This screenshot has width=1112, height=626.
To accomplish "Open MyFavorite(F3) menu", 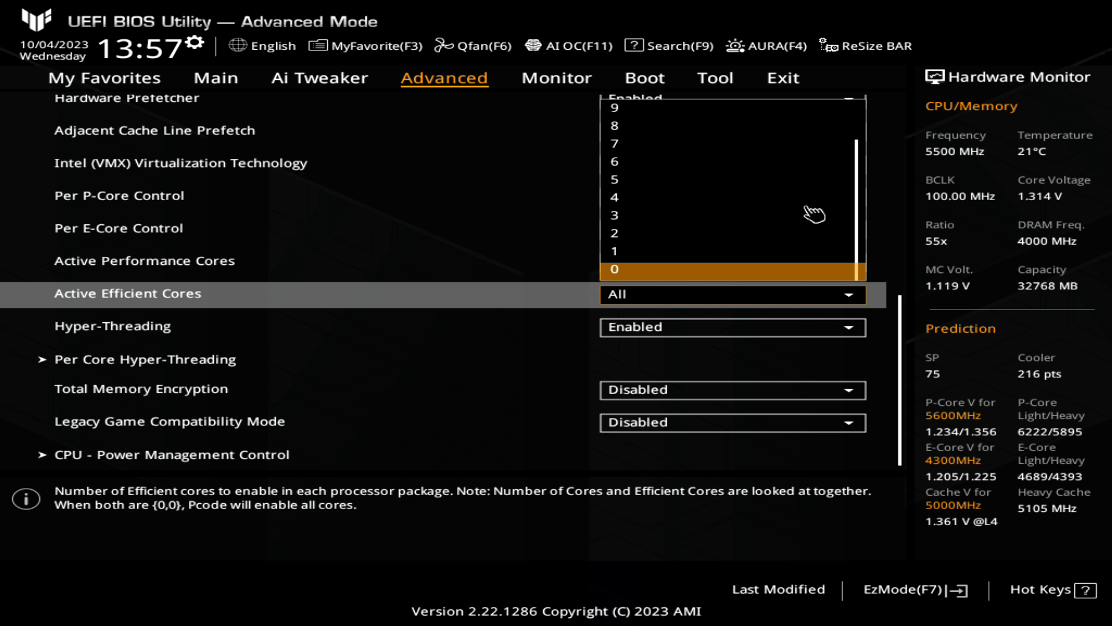I will coord(365,46).
